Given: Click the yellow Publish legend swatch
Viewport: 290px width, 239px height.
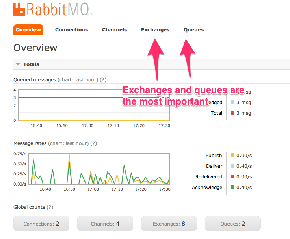Looking at the screenshot, I should (x=232, y=155).
